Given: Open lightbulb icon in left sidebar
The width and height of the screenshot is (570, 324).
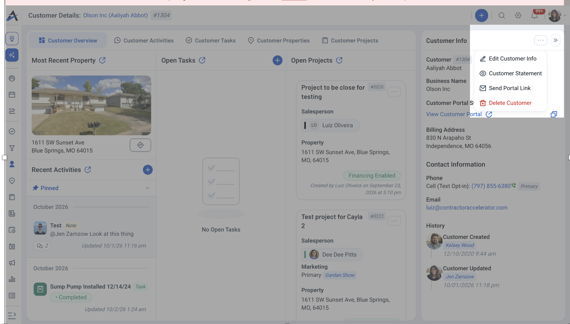Looking at the screenshot, I should pyautogui.click(x=12, y=39).
